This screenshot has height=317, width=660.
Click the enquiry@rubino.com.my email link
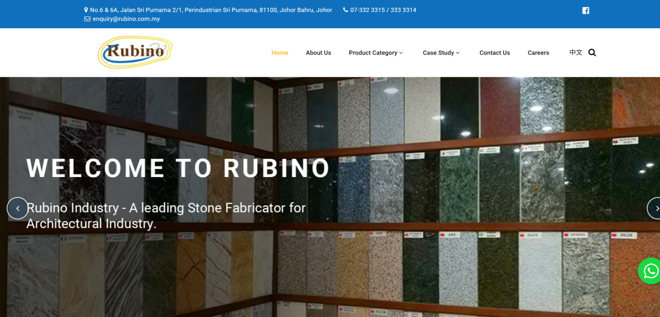[126, 19]
